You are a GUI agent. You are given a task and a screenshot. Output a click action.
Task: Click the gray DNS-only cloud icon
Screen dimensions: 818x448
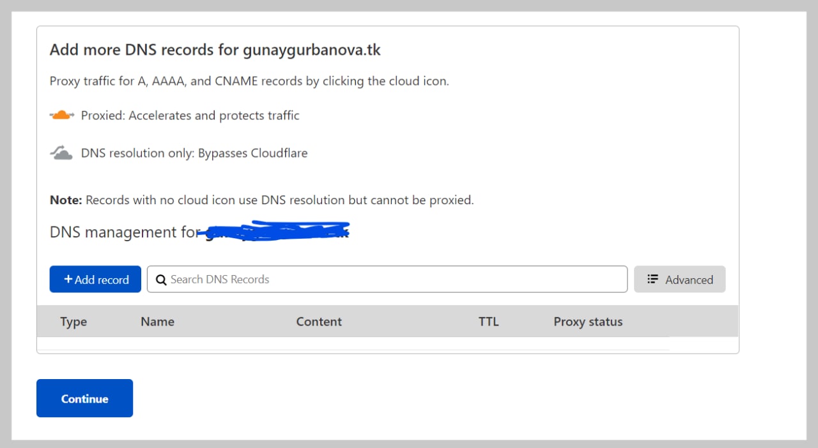[61, 153]
